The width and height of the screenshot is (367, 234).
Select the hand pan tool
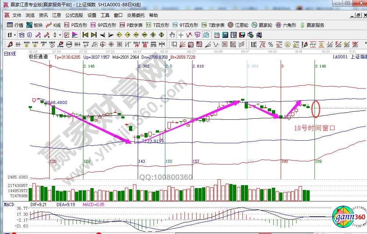(x=172, y=35)
